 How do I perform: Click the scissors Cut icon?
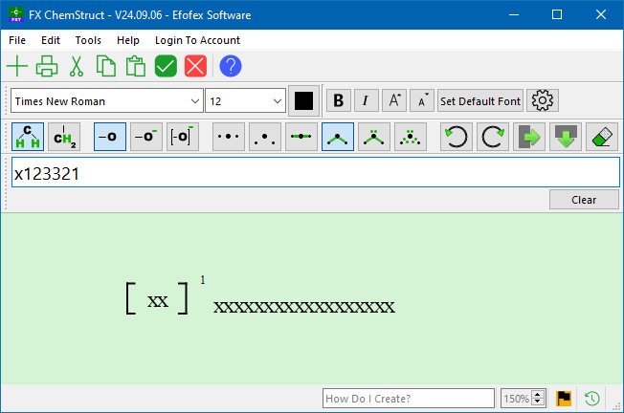(77, 66)
